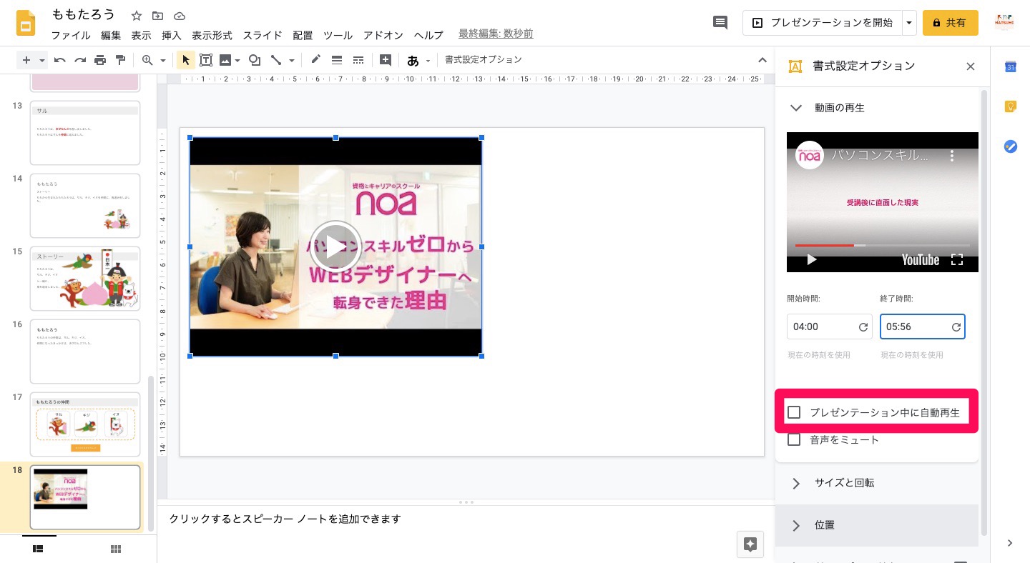Collapse the 動画の再生 section
The width and height of the screenshot is (1030, 563).
coord(796,108)
